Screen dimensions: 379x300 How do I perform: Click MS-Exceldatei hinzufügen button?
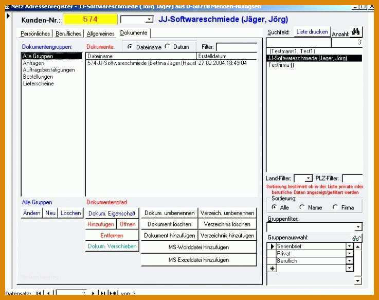coord(198,260)
